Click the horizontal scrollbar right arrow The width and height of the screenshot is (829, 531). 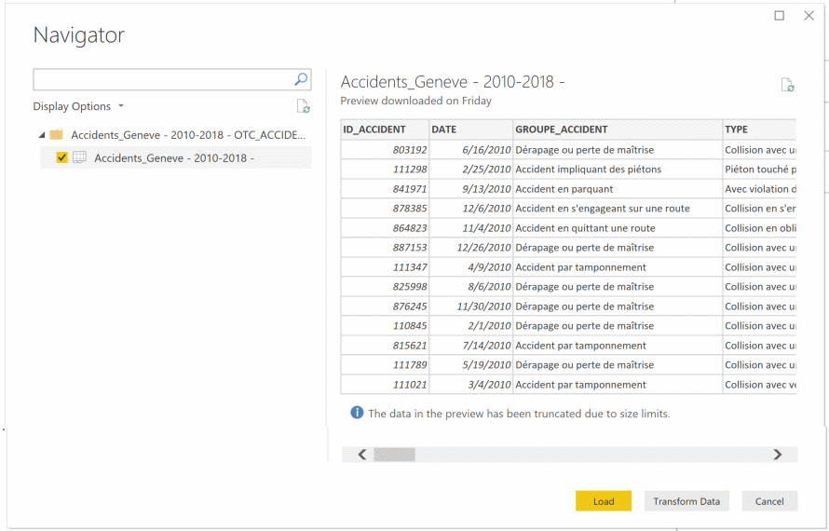point(777,455)
